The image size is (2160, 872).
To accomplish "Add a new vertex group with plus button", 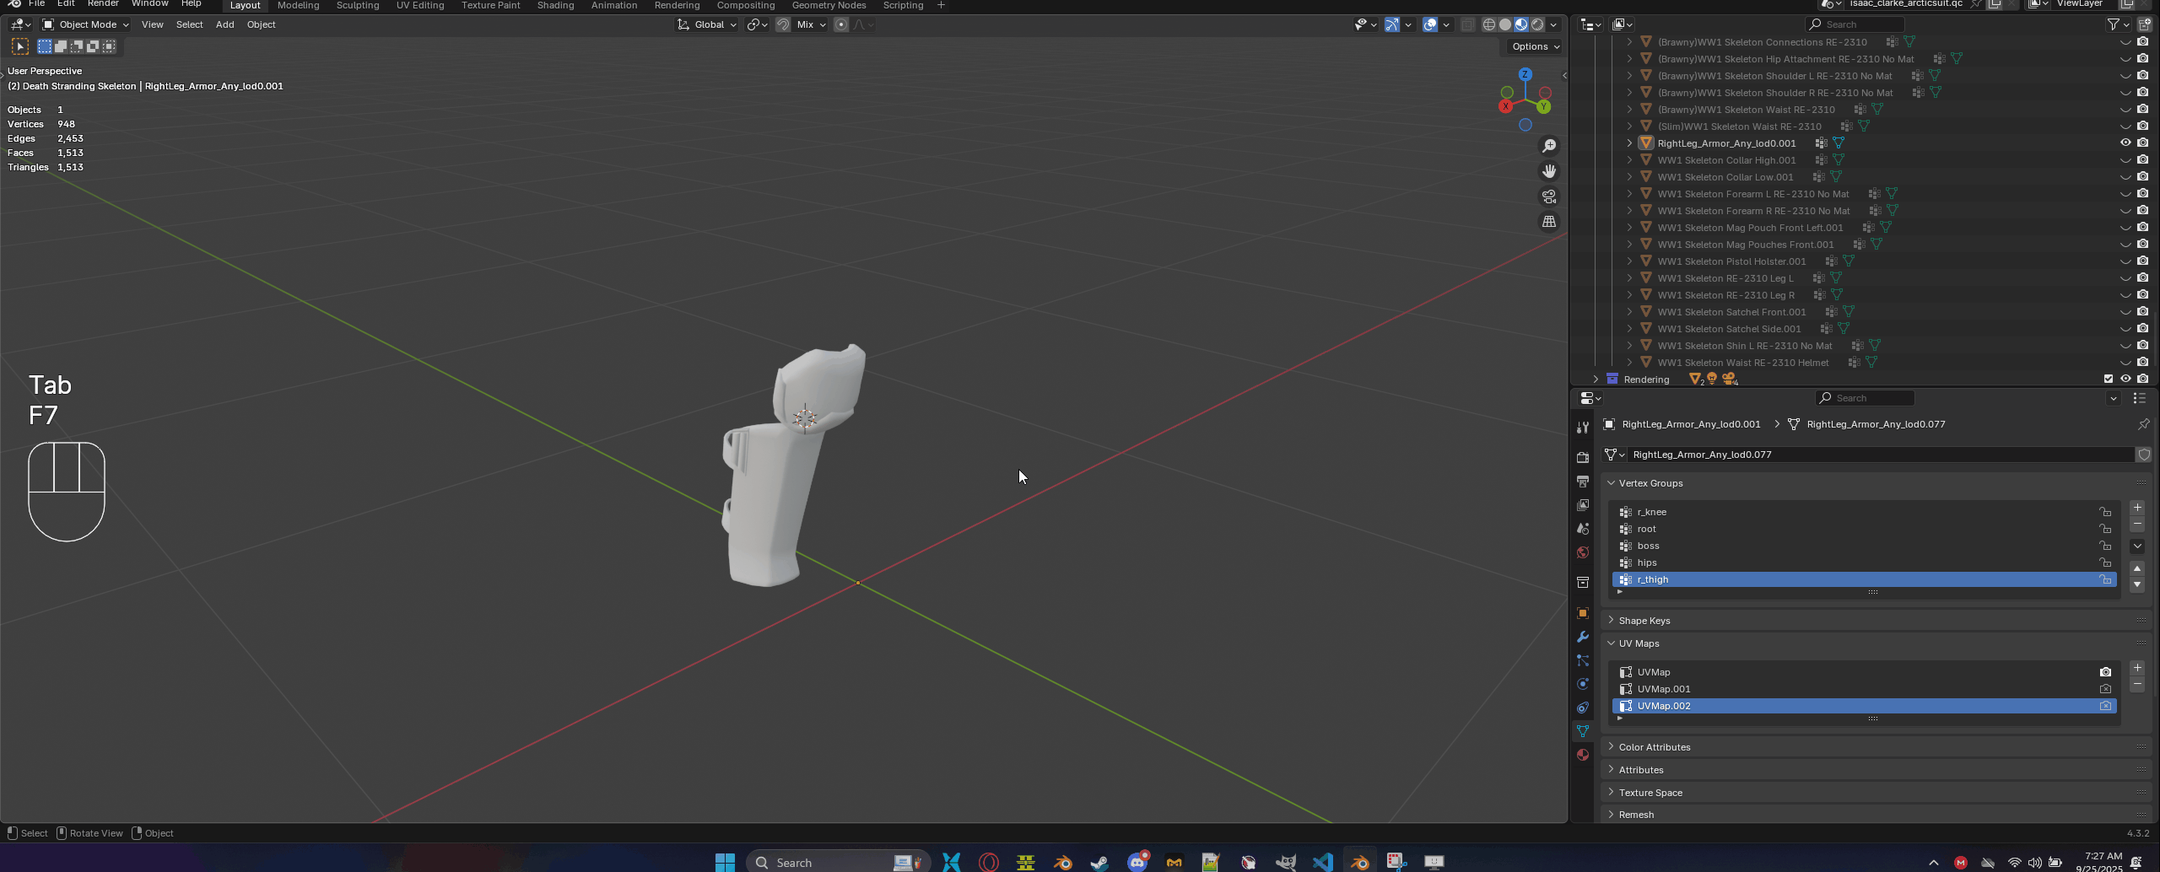I will tap(2137, 508).
